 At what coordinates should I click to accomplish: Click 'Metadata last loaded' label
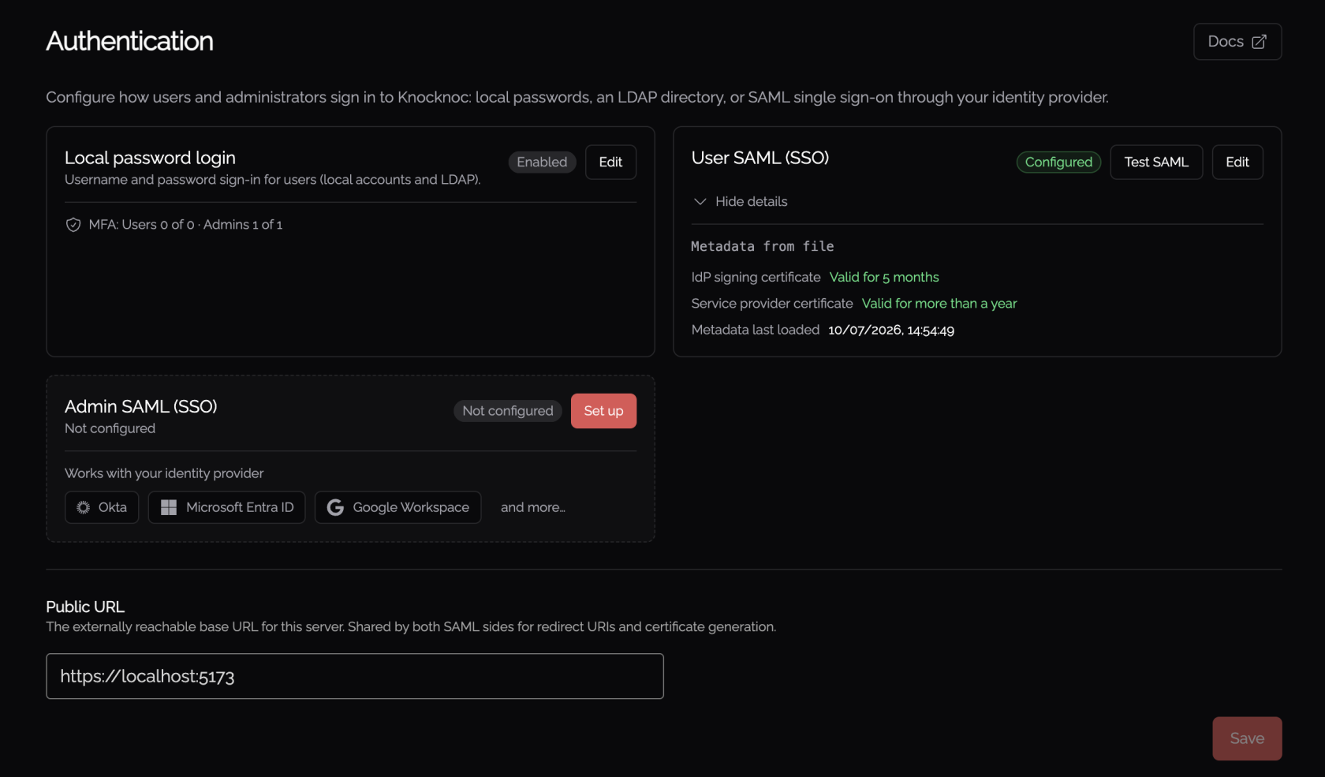point(756,331)
